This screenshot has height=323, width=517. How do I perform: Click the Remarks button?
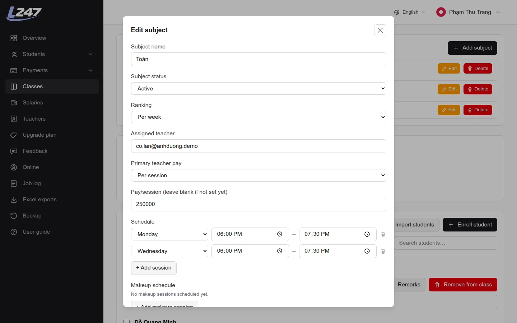coord(410,285)
